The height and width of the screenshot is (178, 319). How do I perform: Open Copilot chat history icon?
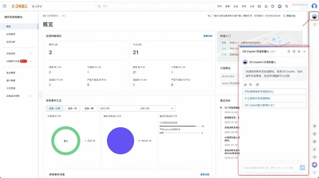[x=289, y=52]
